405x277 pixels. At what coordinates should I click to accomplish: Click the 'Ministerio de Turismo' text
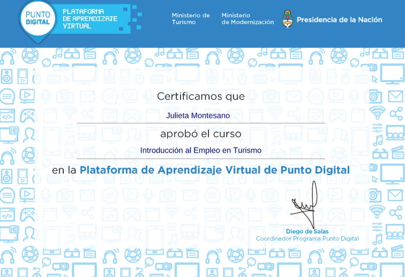click(191, 19)
